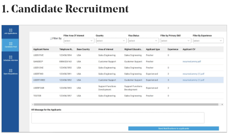Open SANDEEP's resumedummy.pdf link
This screenshot has width=228, height=134.
point(192,61)
